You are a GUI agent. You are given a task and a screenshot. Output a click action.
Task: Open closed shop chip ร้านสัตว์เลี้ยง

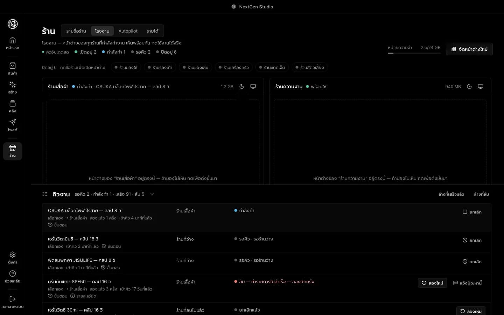pos(309,67)
